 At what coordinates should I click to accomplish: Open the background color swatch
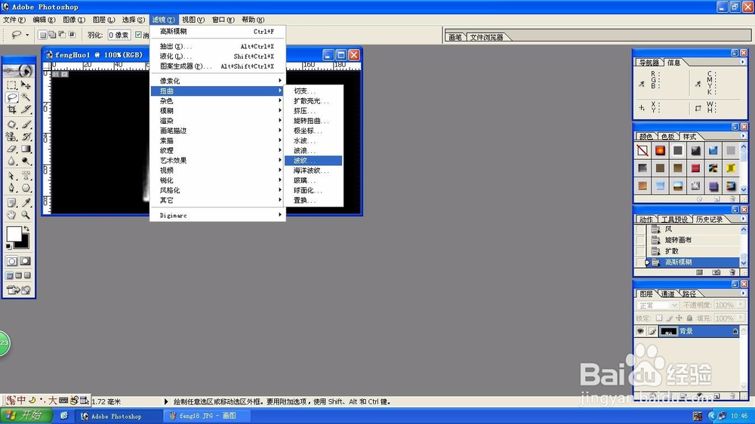click(23, 243)
